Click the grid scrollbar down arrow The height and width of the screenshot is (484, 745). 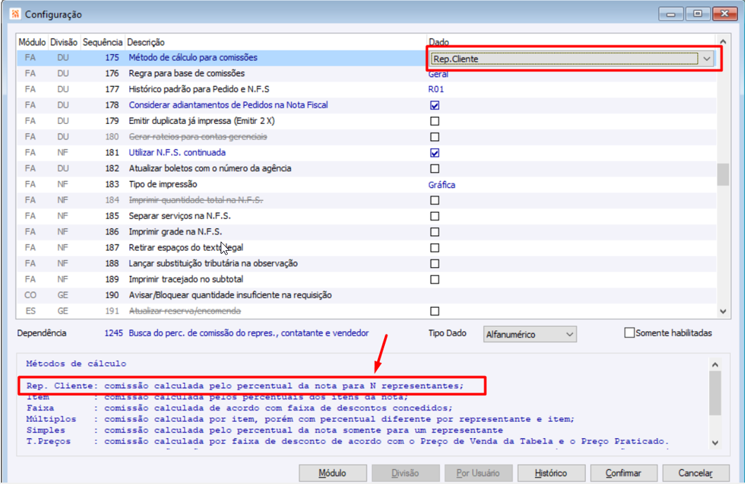(722, 311)
